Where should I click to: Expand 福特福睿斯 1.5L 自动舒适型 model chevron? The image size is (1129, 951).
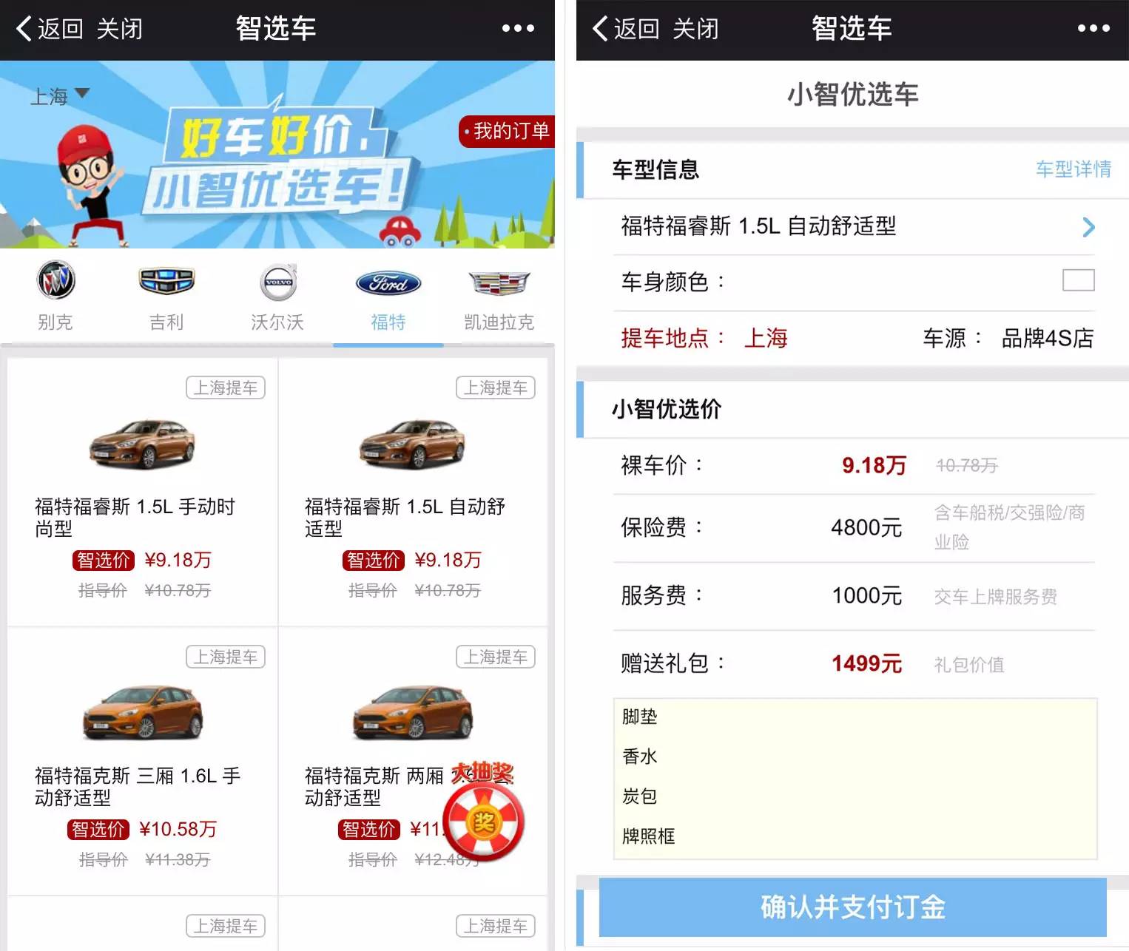[1088, 227]
